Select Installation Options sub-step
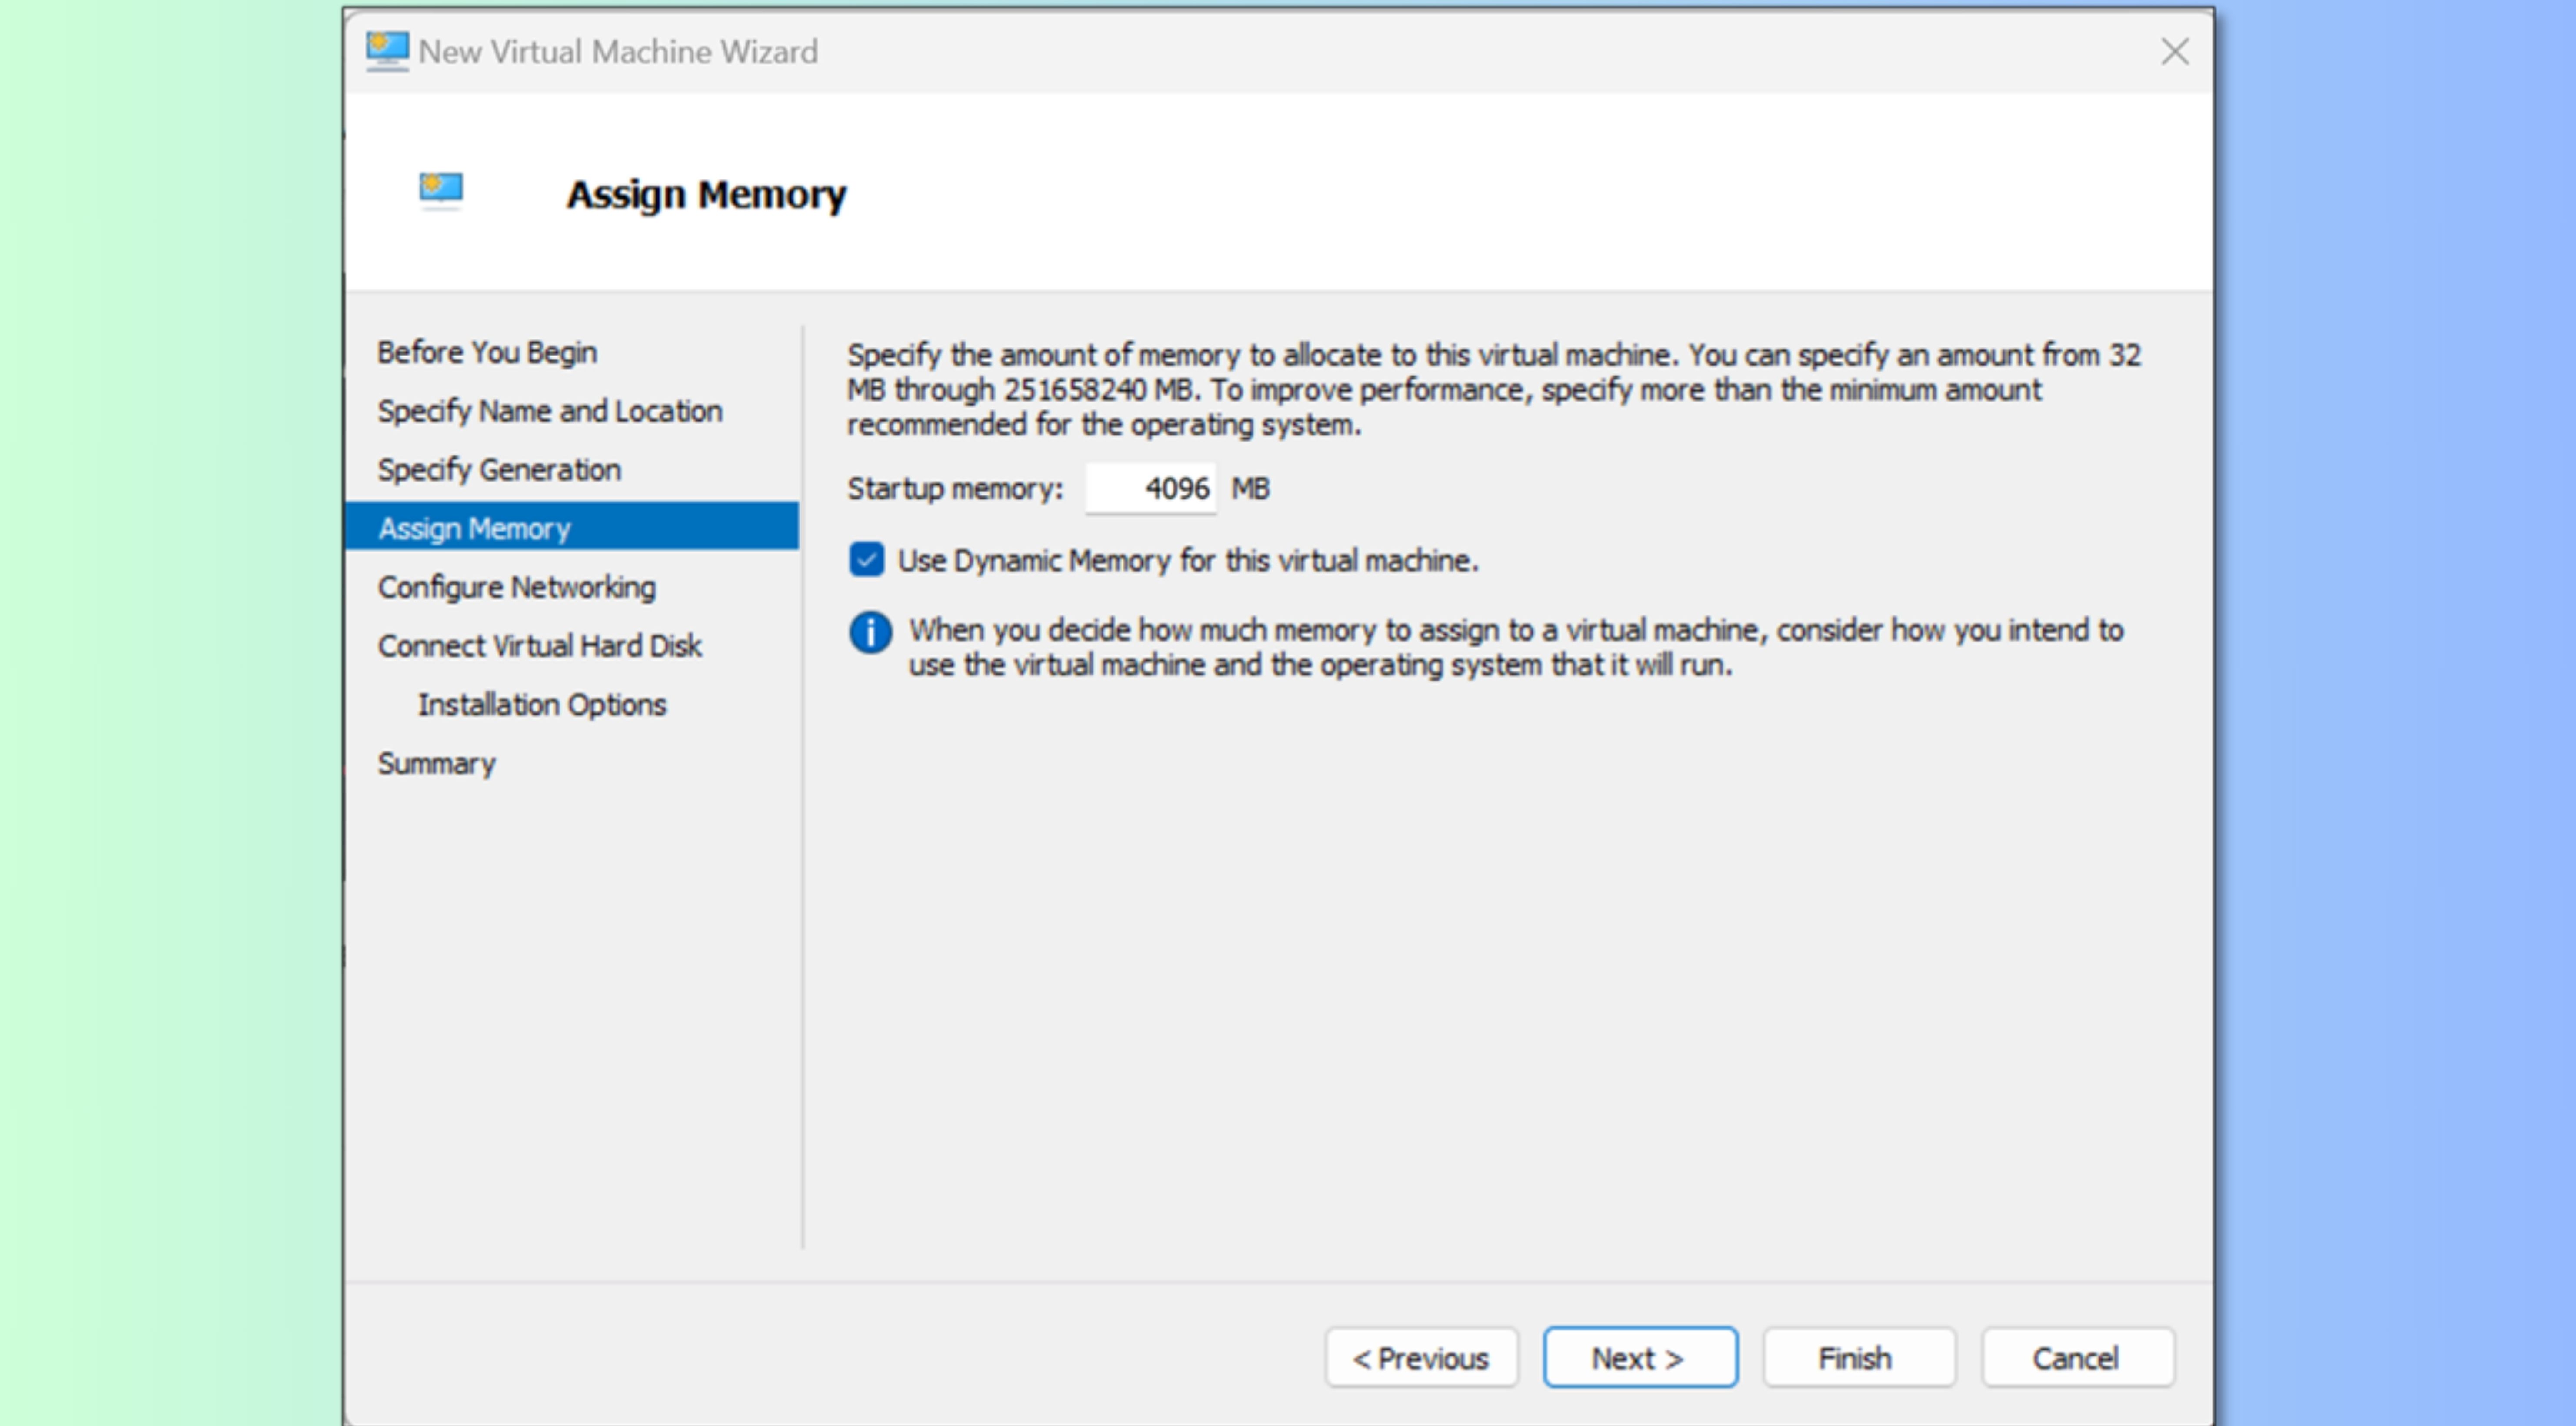 pyautogui.click(x=542, y=705)
